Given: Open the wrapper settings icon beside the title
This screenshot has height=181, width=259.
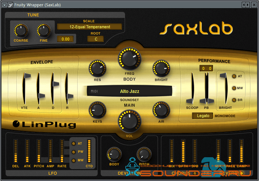Looking at the screenshot, I should (x=10, y=5).
